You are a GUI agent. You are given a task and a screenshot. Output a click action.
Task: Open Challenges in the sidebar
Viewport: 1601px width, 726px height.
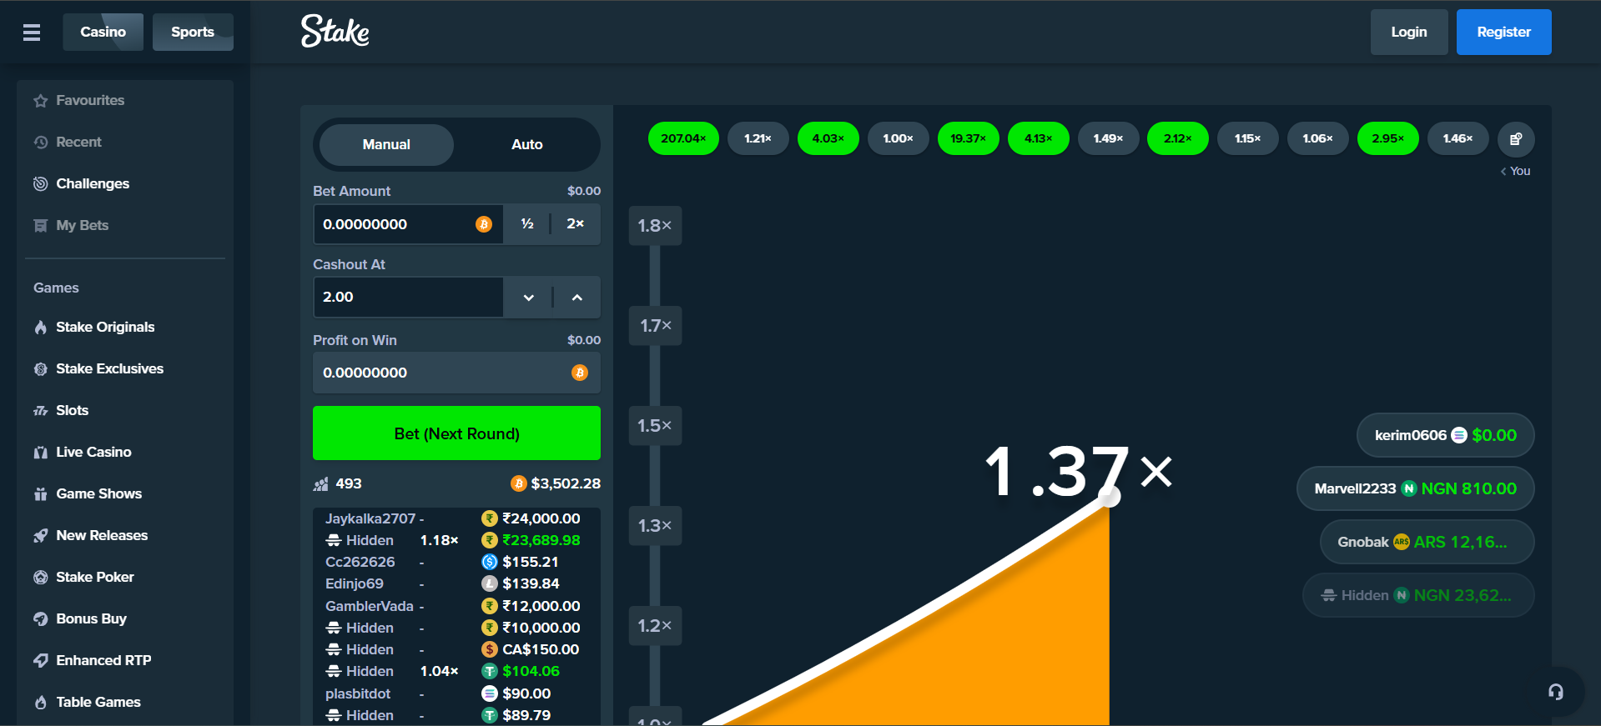[x=125, y=183]
